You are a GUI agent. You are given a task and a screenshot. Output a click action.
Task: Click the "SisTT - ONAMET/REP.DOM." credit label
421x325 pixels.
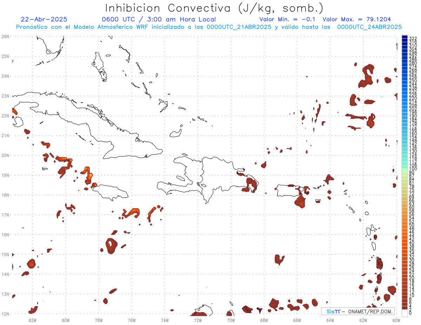coord(358,311)
